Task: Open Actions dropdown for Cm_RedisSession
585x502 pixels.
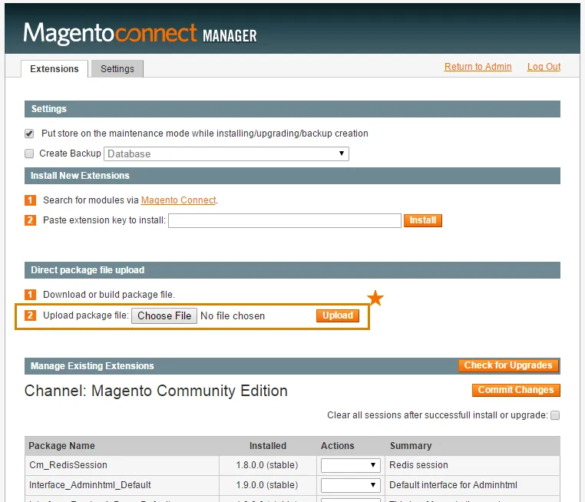Action: [x=350, y=465]
